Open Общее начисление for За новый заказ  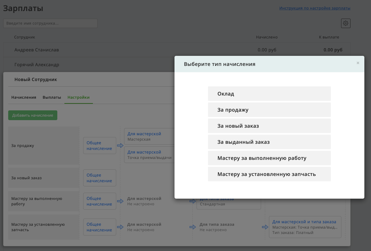pyautogui.click(x=100, y=178)
